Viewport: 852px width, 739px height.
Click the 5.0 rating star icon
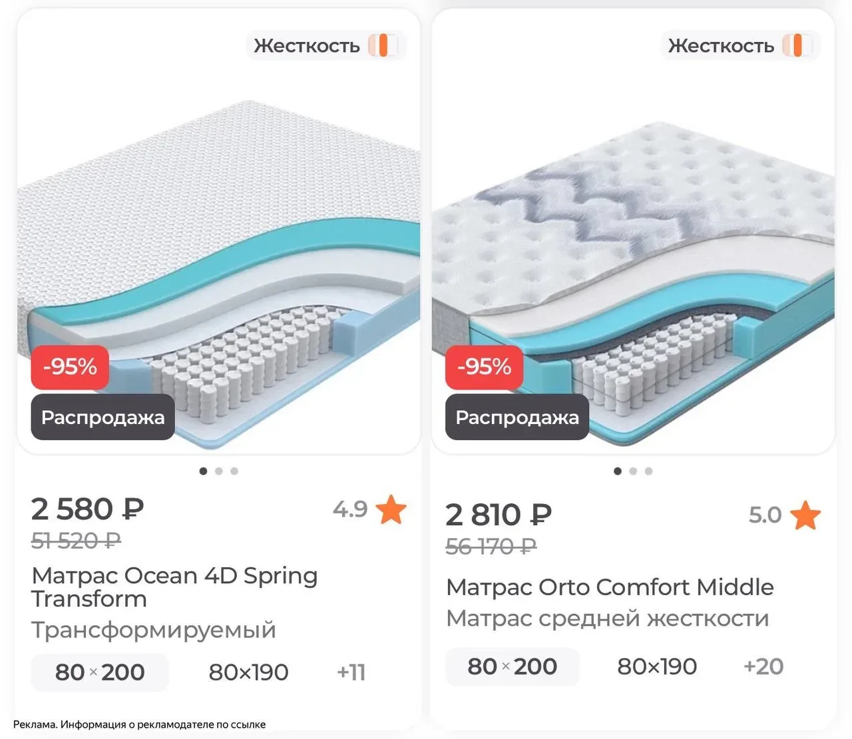805,515
